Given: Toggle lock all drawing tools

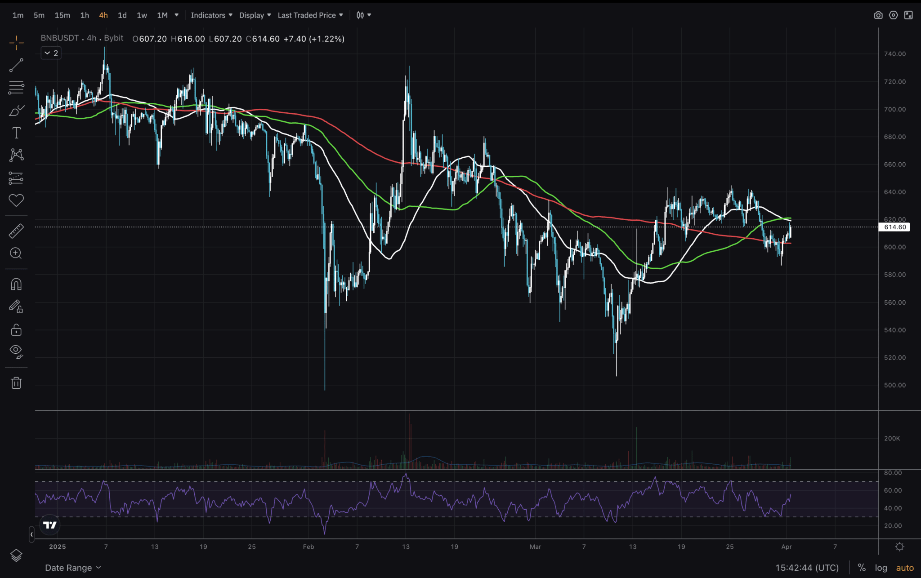Looking at the screenshot, I should (16, 330).
